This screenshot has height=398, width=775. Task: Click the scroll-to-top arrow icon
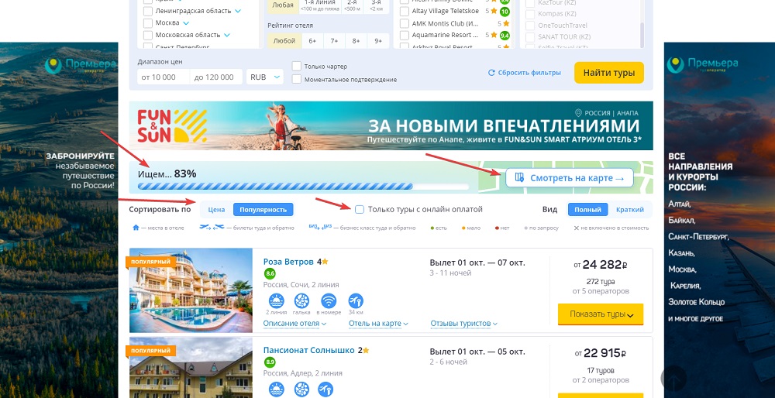coord(673,378)
